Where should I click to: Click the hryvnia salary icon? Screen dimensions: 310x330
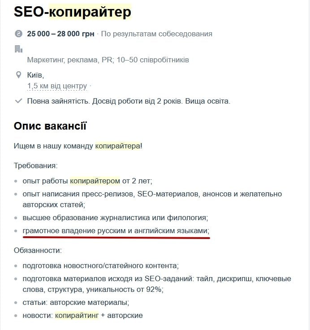18,34
